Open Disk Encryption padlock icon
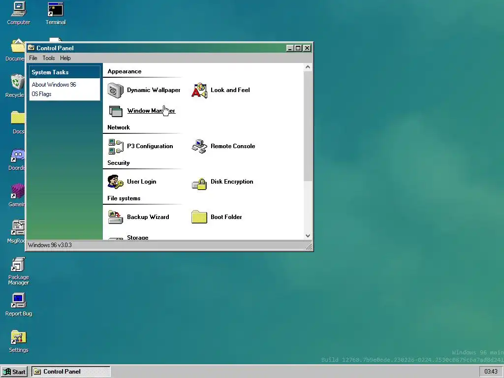Viewport: 504px width, 378px height. pyautogui.click(x=199, y=184)
